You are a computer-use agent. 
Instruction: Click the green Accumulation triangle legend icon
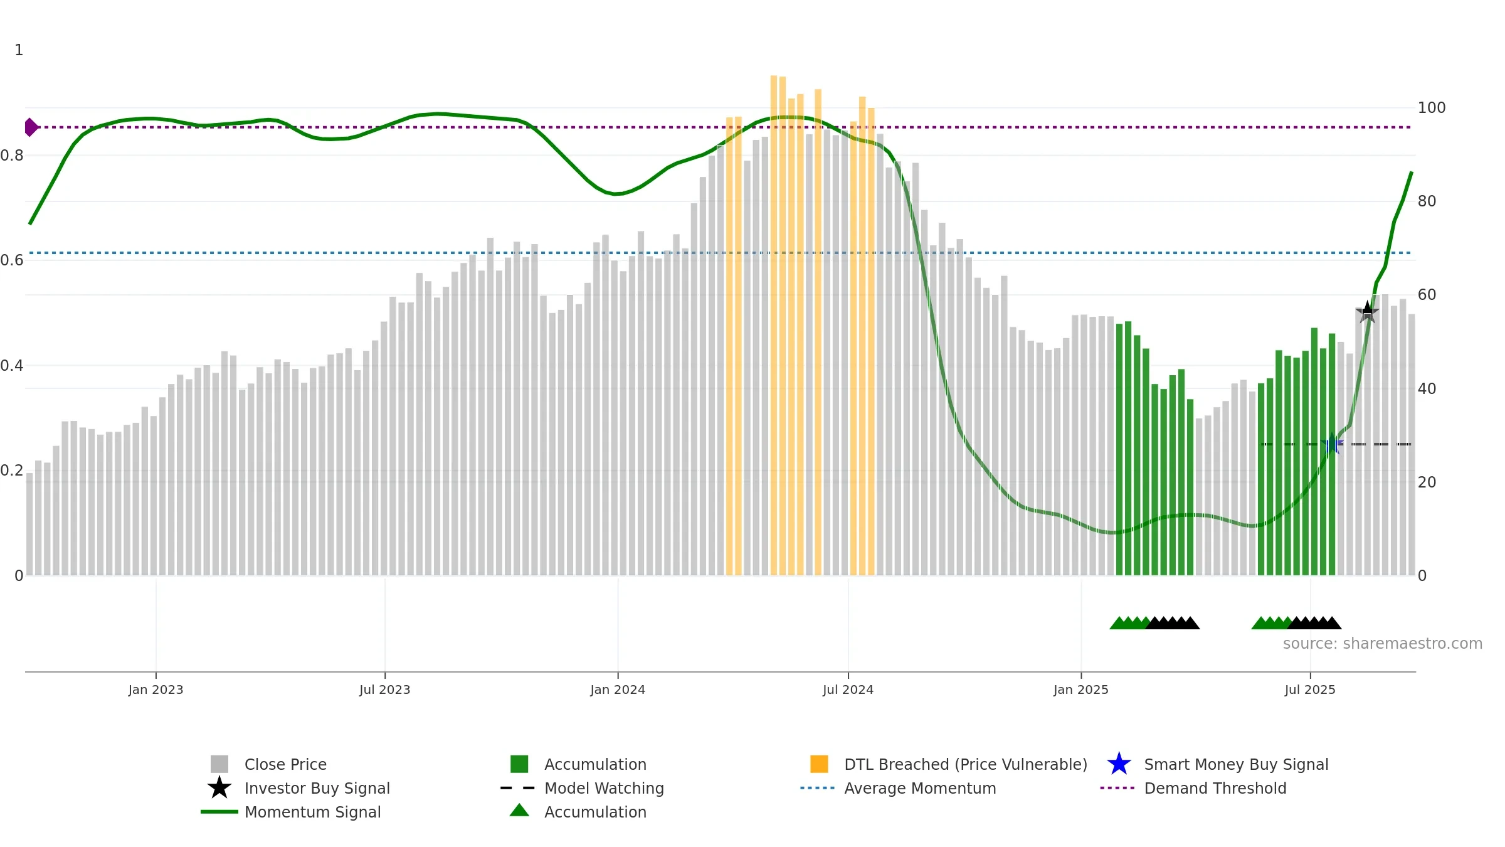click(519, 811)
